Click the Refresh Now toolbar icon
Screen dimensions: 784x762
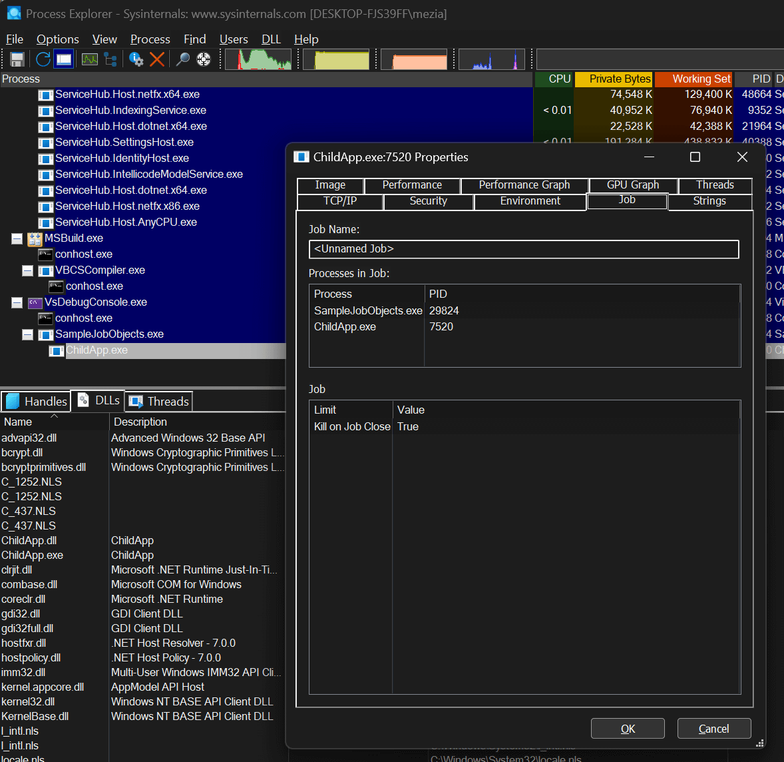[43, 59]
